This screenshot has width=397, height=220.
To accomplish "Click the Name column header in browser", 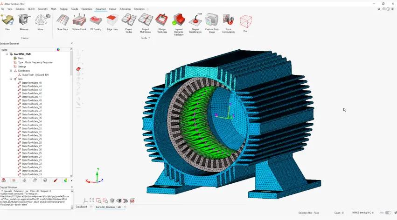I will point(4,50).
